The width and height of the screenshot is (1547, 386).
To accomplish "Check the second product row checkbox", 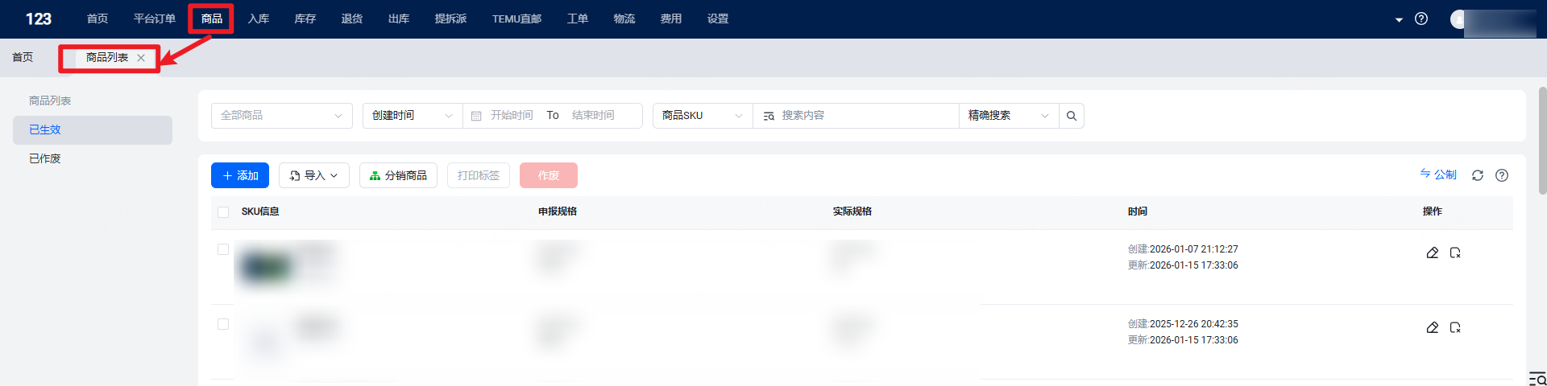I will point(223,324).
